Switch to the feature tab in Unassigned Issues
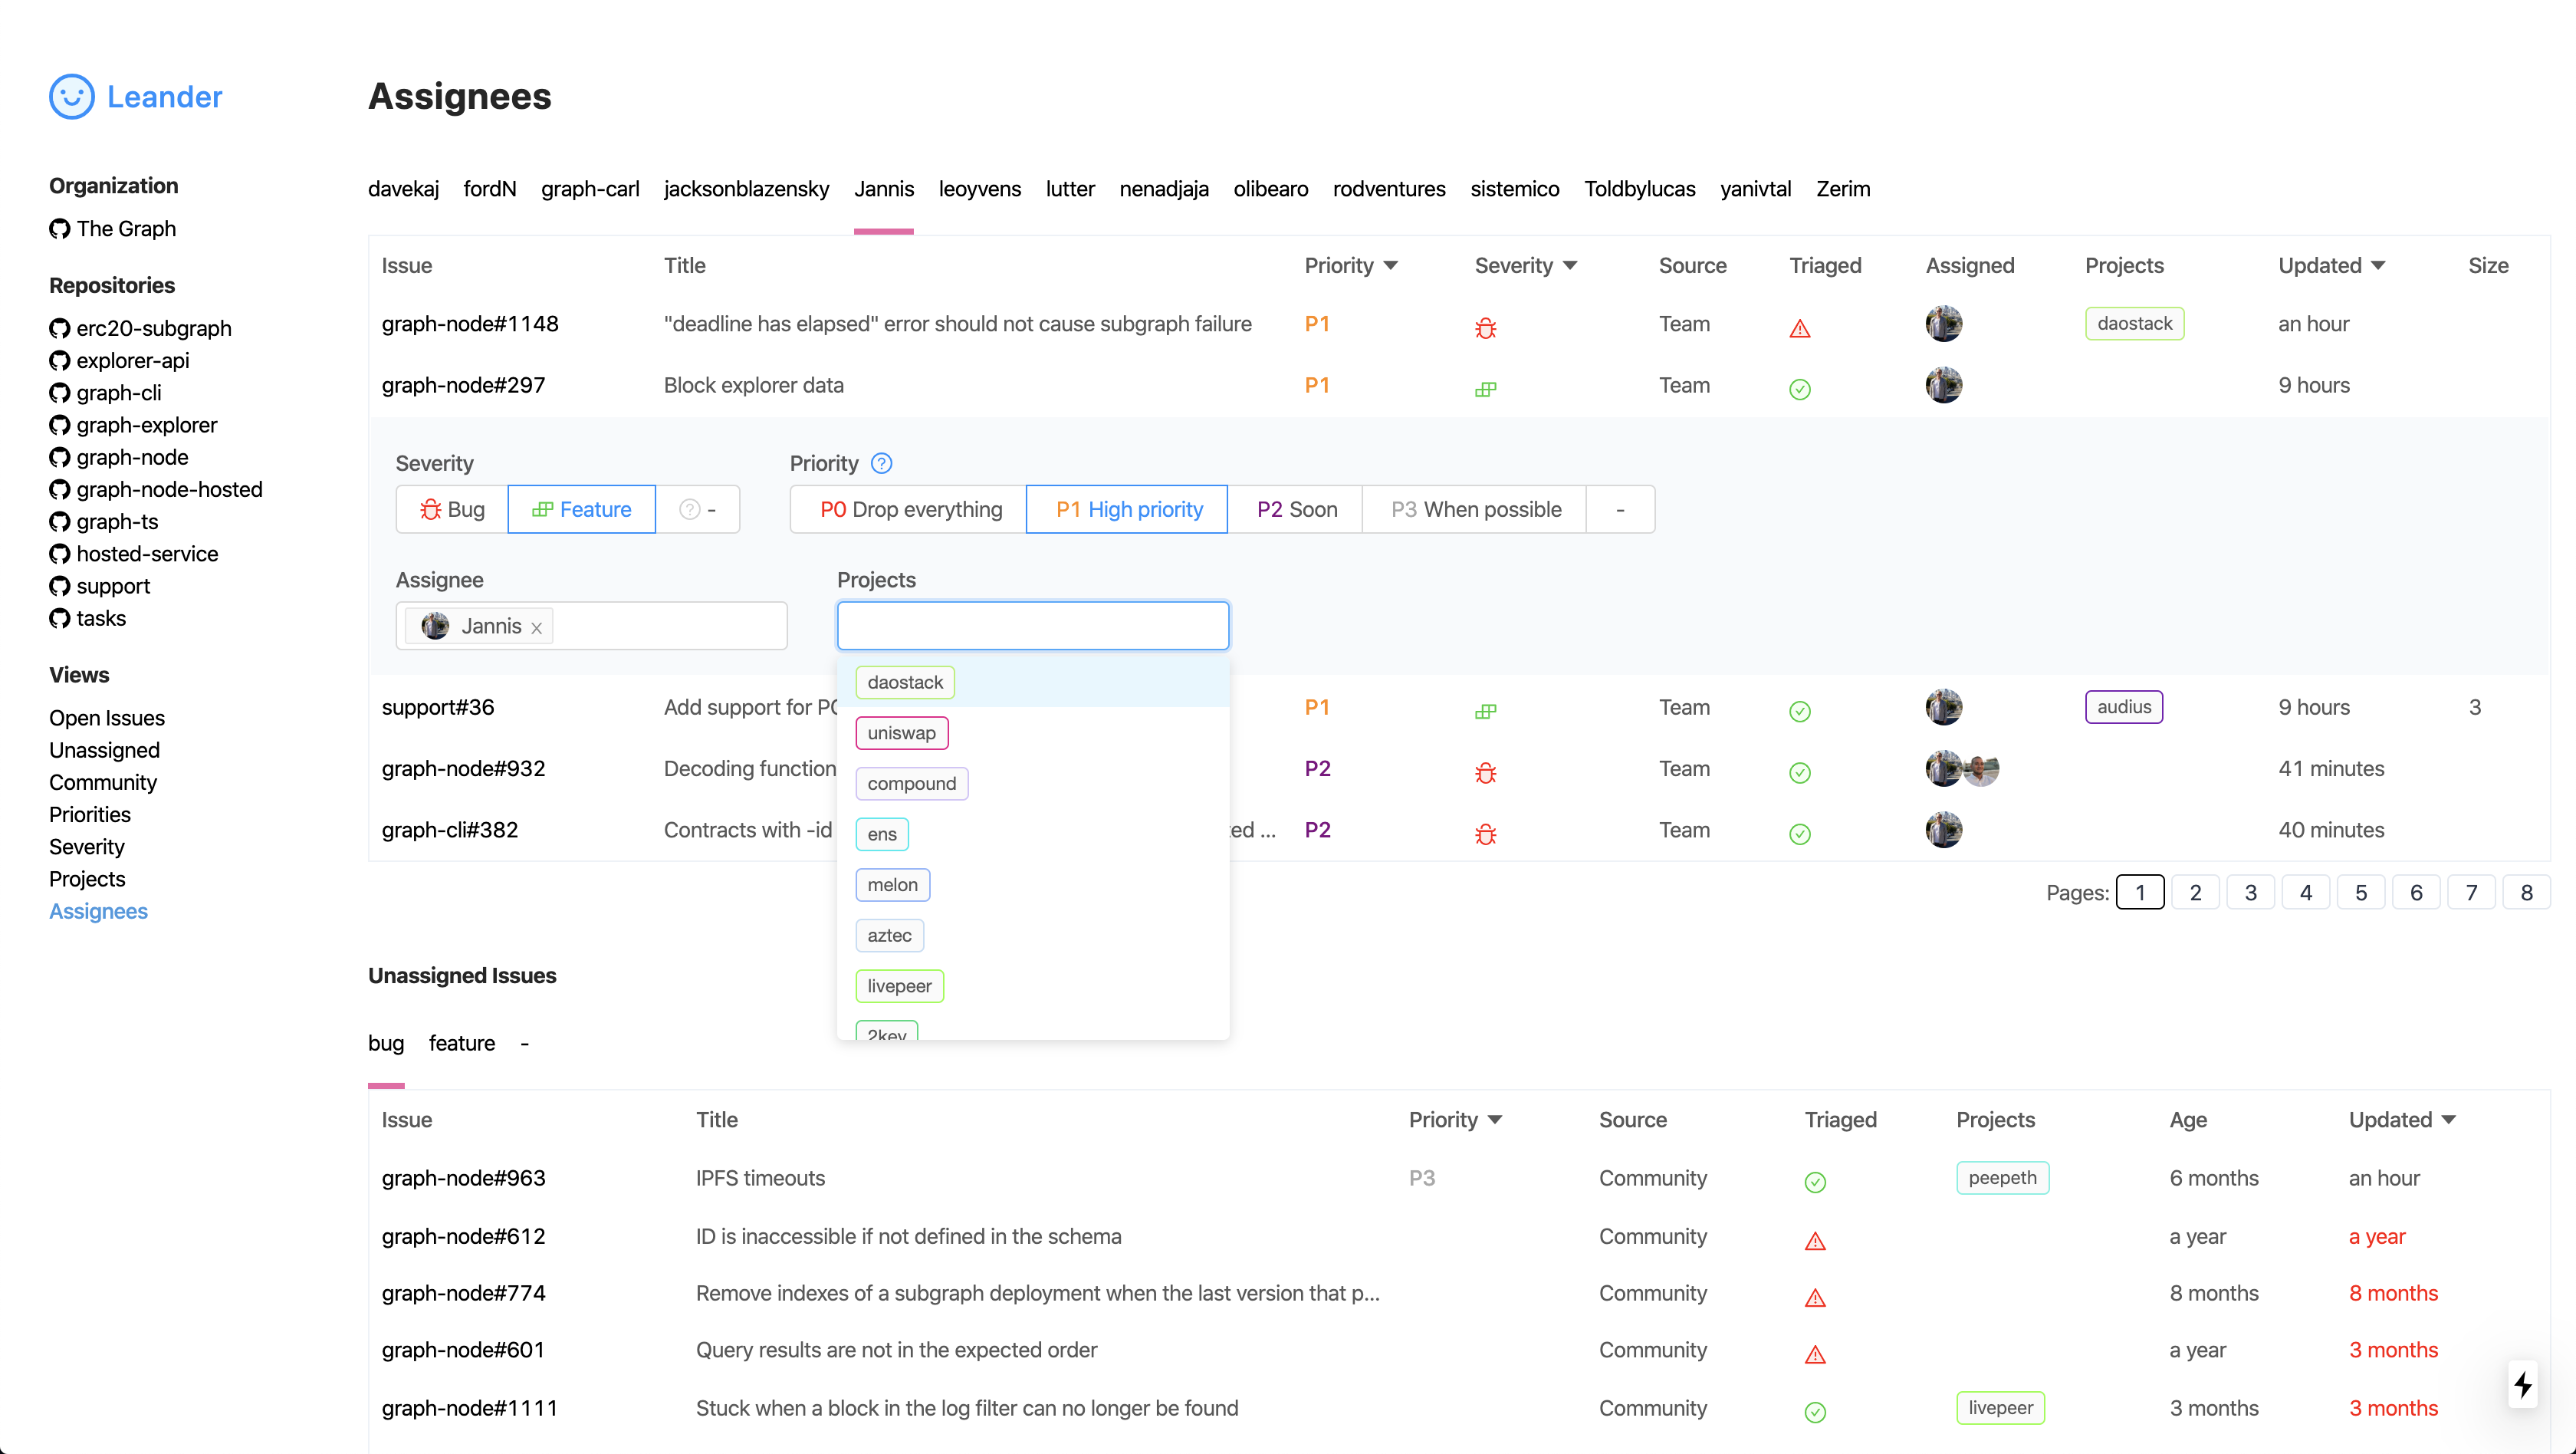 point(461,1043)
